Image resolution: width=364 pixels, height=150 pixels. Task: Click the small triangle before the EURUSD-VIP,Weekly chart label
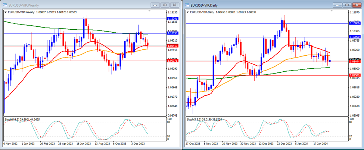[6, 12]
